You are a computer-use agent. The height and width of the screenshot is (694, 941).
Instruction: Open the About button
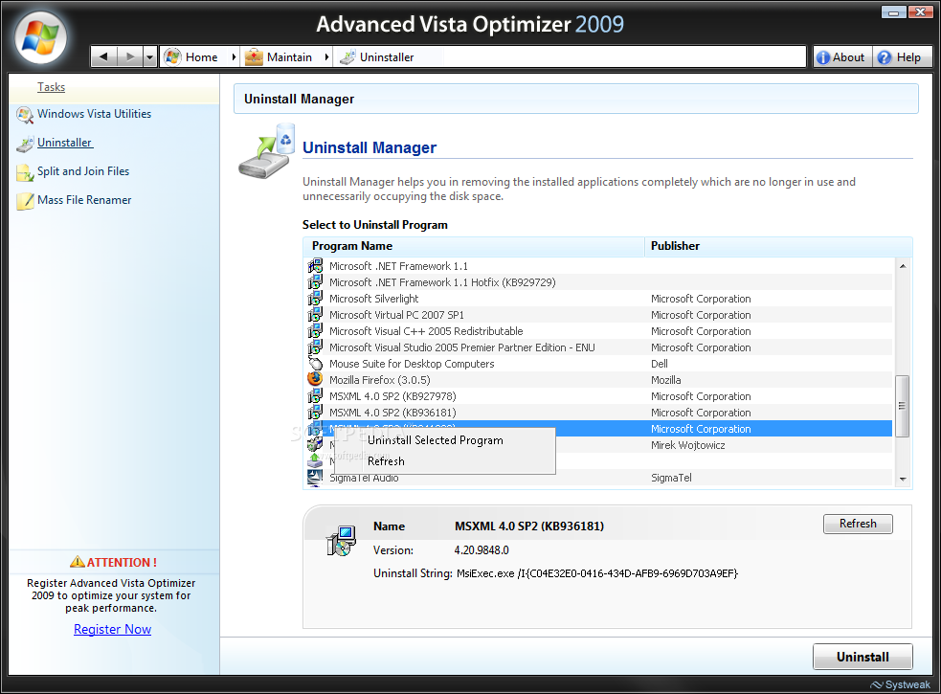click(841, 57)
